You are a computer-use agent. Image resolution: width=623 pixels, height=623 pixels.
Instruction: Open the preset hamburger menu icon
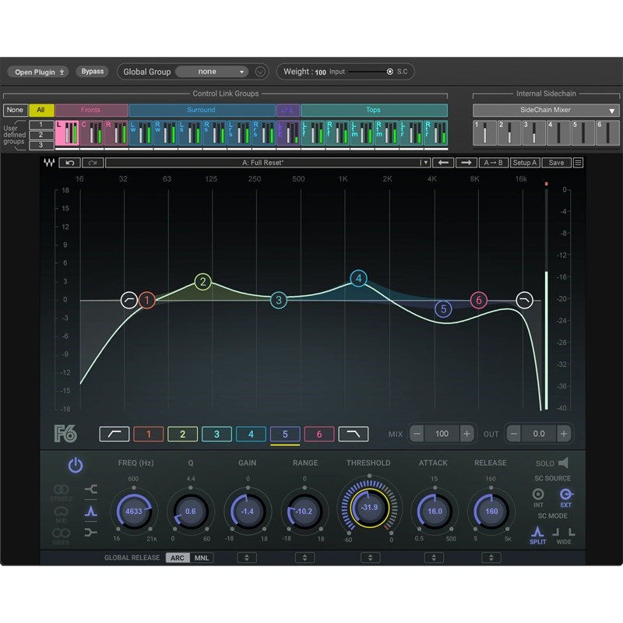pyautogui.click(x=578, y=163)
